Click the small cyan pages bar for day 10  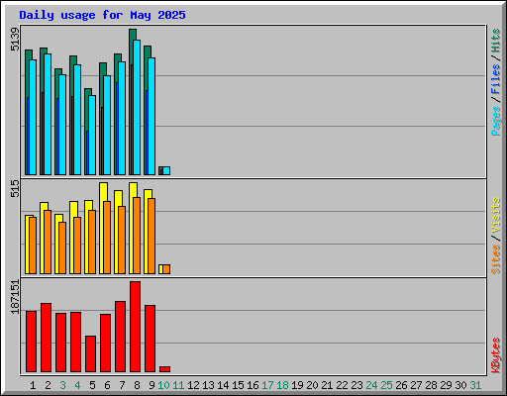coord(166,170)
